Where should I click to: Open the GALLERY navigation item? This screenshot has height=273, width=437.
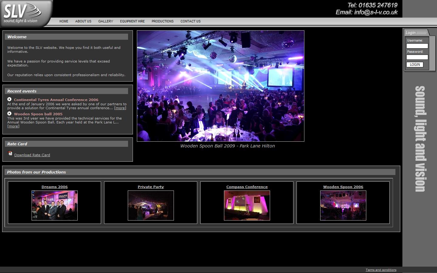106,21
